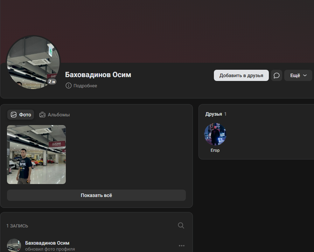
Task: Click the info icon beside Подробнее
Action: 69,86
